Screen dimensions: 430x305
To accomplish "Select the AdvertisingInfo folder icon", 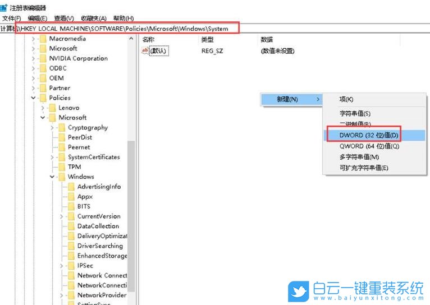I will [71, 187].
